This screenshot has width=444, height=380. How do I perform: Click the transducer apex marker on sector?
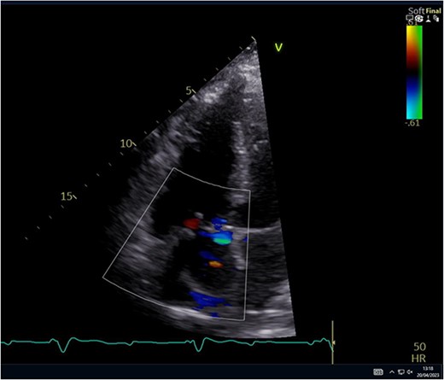(254, 40)
